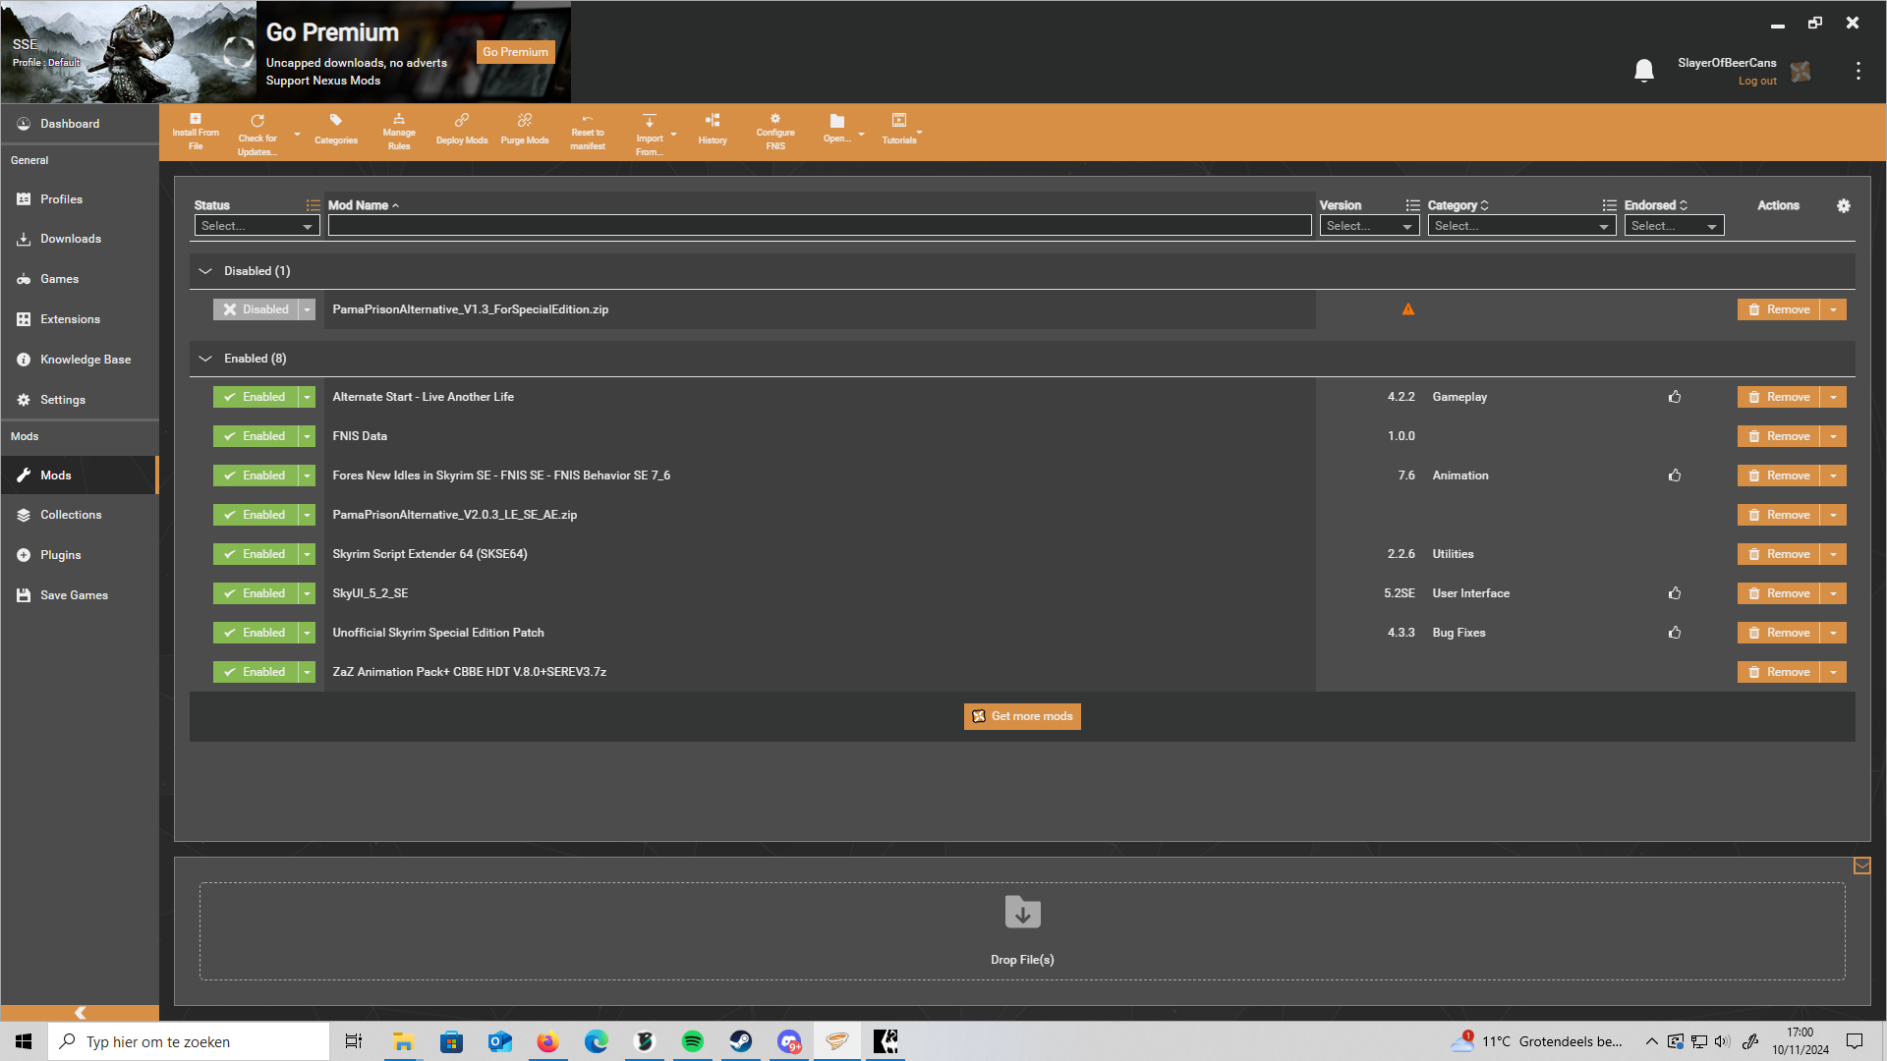Image resolution: width=1887 pixels, height=1061 pixels.
Task: Click the Configure FNIS icon
Action: [774, 131]
